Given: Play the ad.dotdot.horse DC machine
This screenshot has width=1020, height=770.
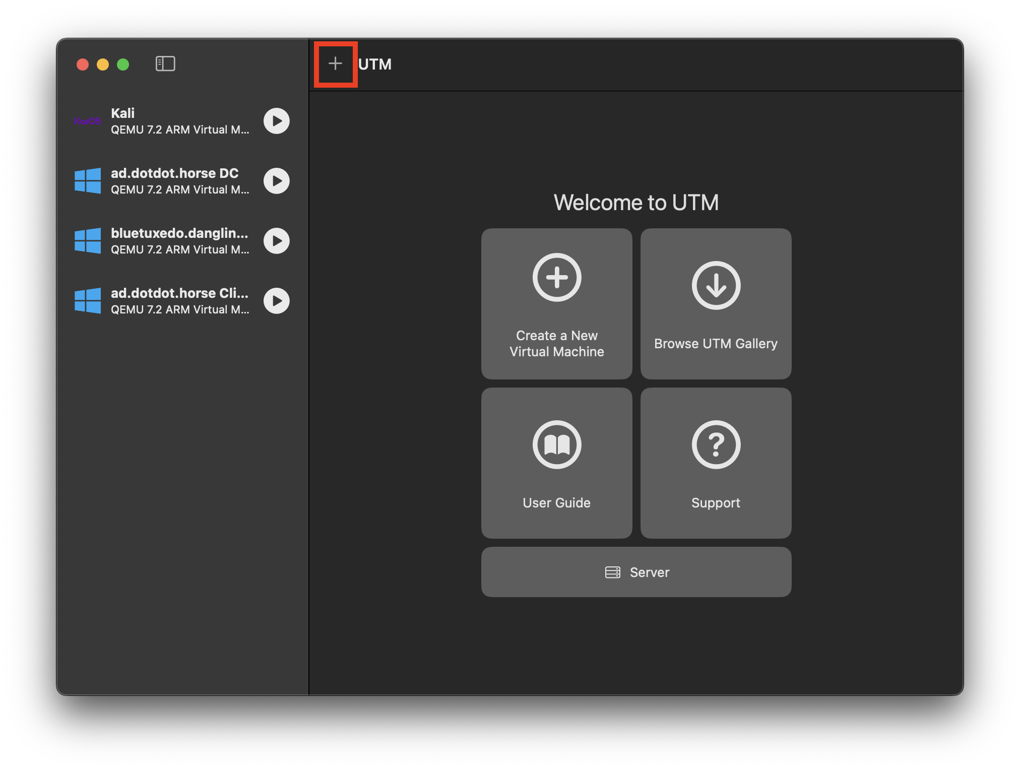Looking at the screenshot, I should 278,179.
